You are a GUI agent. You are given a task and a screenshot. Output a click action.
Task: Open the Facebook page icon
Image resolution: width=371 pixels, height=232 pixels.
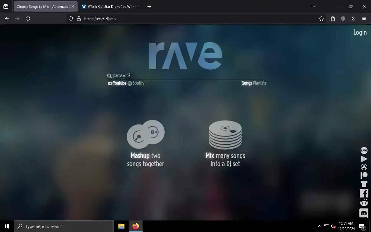[x=364, y=193]
